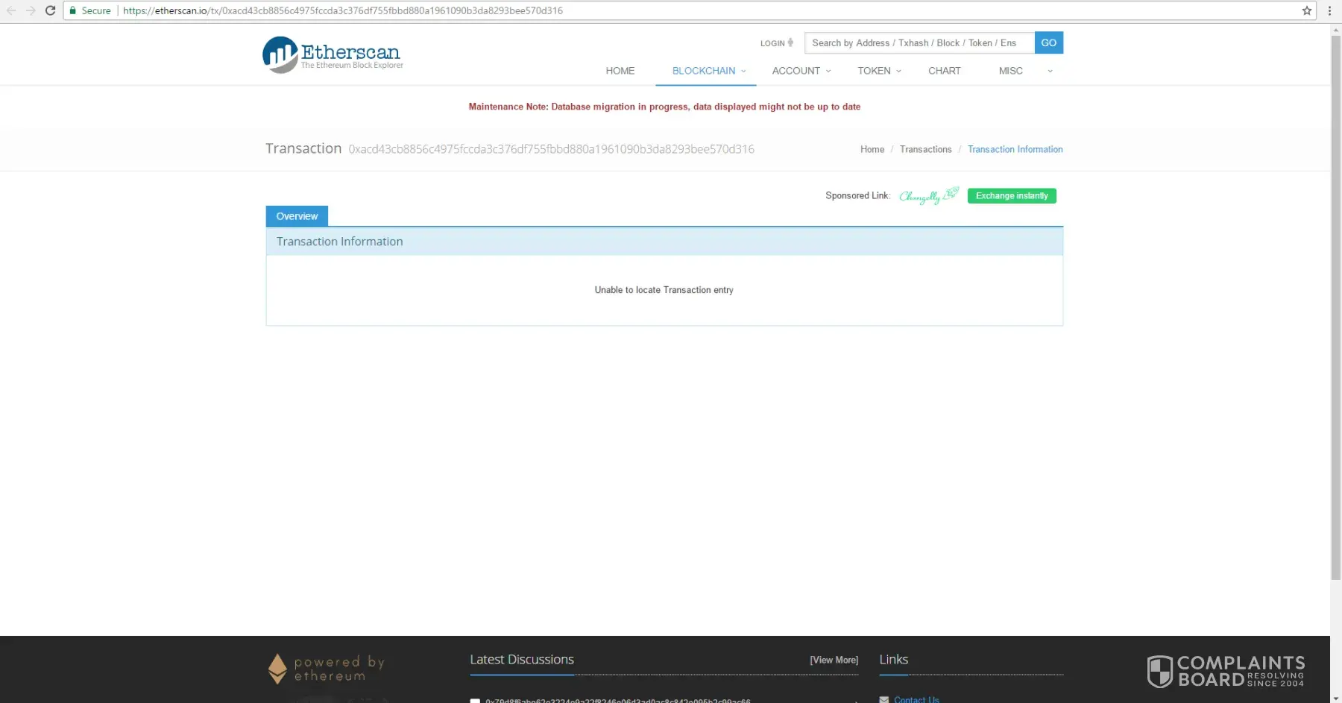Click the LOGIN user icon

click(x=790, y=43)
